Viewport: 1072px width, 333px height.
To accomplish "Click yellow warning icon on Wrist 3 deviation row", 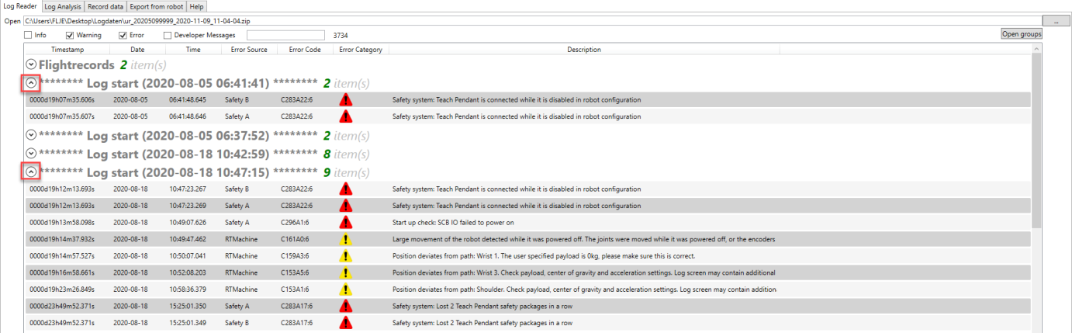I will coord(346,272).
